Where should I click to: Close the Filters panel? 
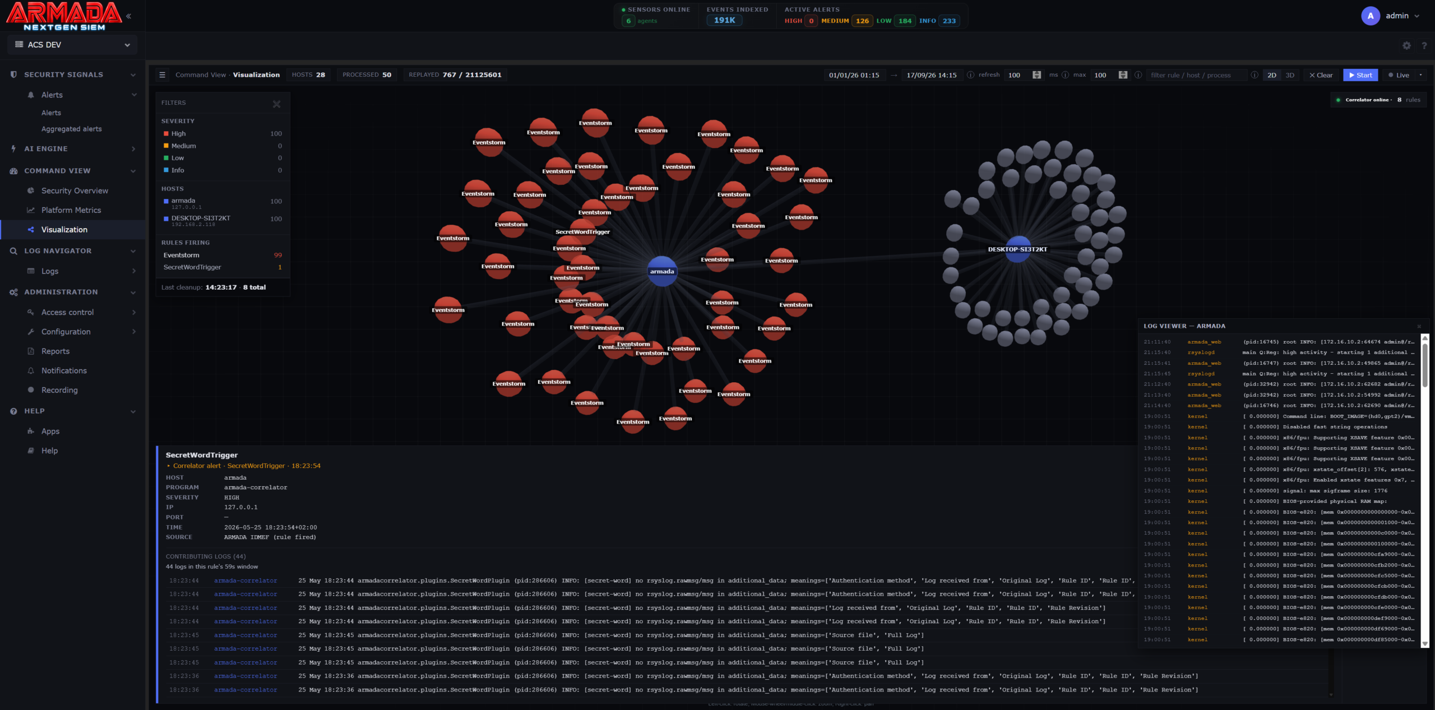[276, 104]
